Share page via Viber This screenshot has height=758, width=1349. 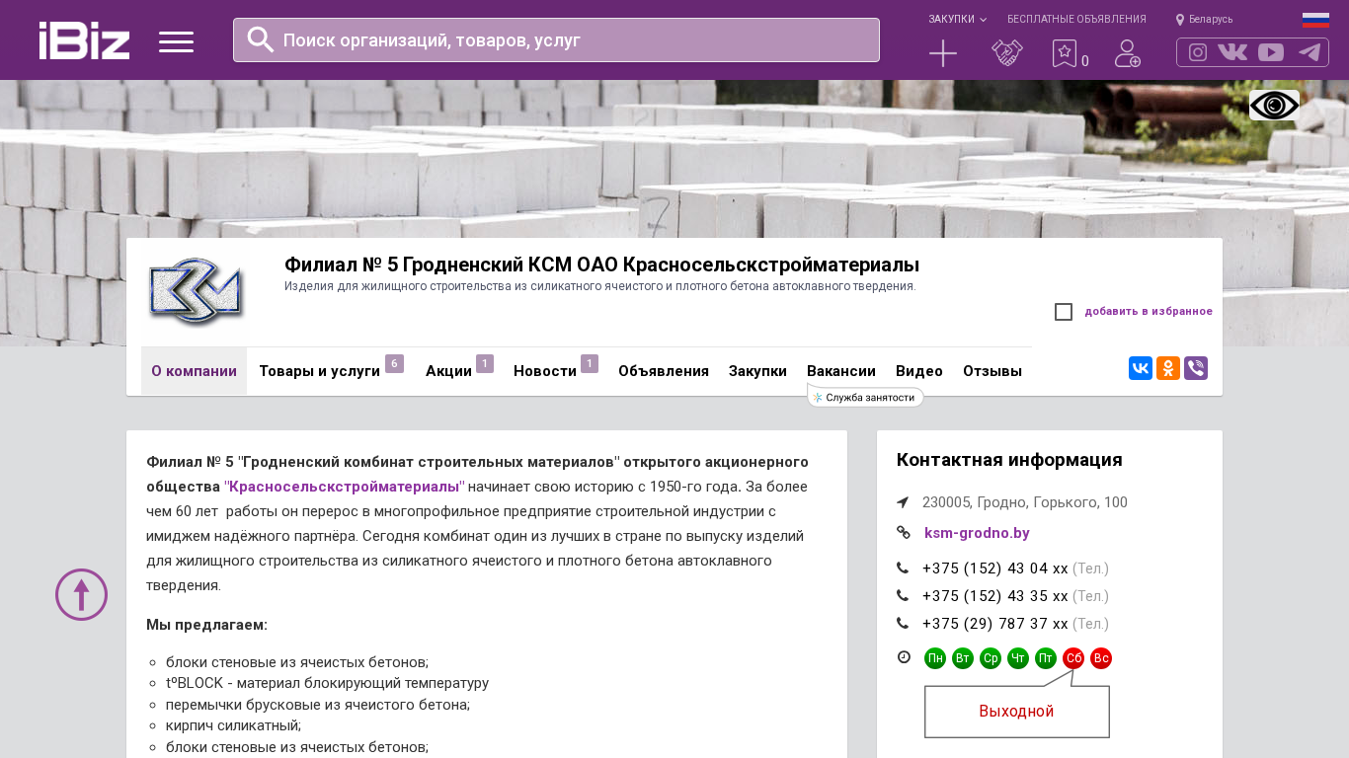[1196, 368]
